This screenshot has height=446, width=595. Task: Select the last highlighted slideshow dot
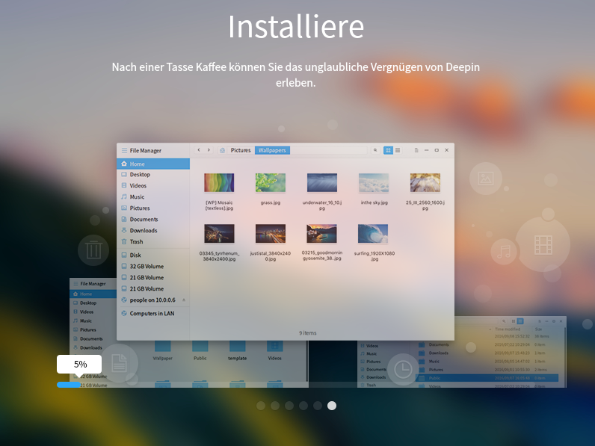tap(332, 406)
